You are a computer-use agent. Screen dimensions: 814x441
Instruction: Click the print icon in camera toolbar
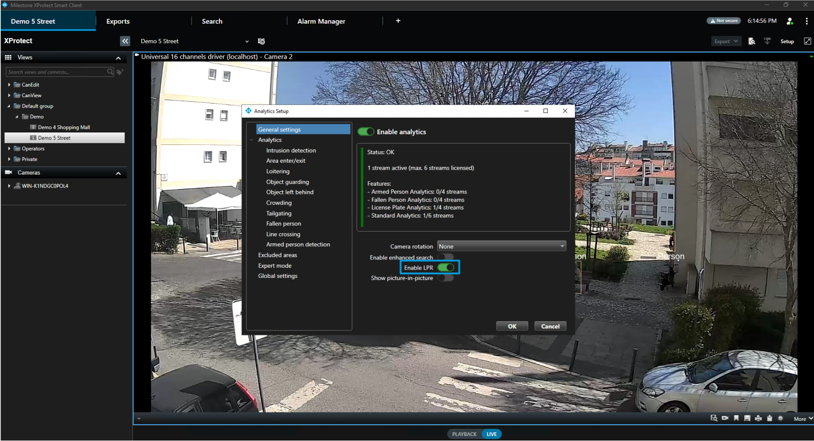758,418
